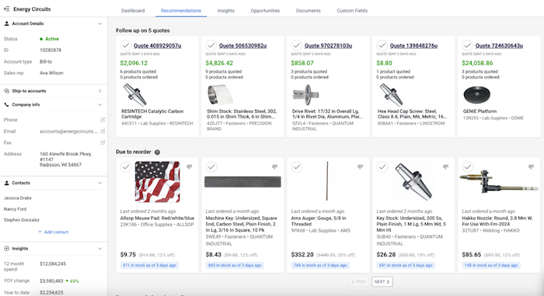Click the 971 in stock badge
Image resolution: width=544 pixels, height=296 pixels.
point(149,265)
